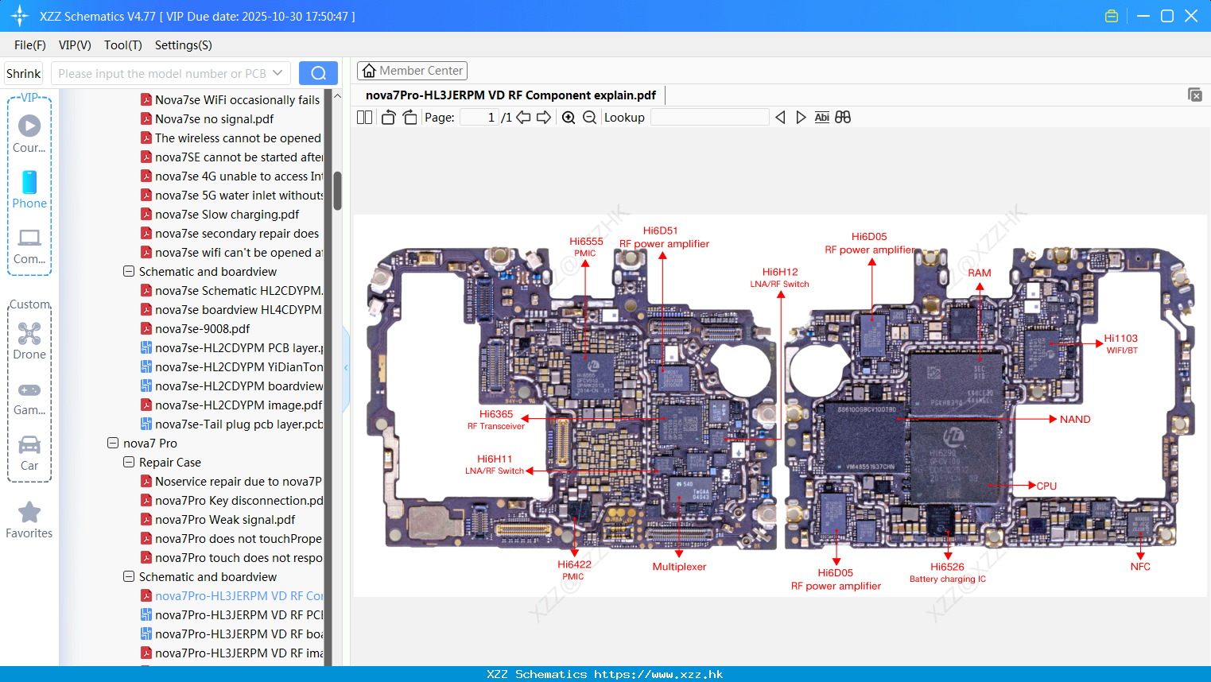Open the VIP menu
1211x682 pixels.
(75, 45)
